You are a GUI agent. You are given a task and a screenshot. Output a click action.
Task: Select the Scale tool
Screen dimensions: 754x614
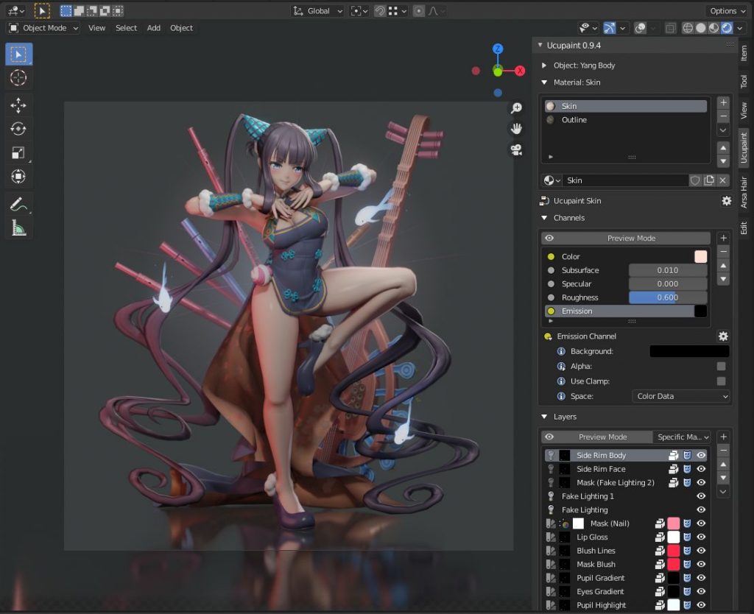click(18, 152)
